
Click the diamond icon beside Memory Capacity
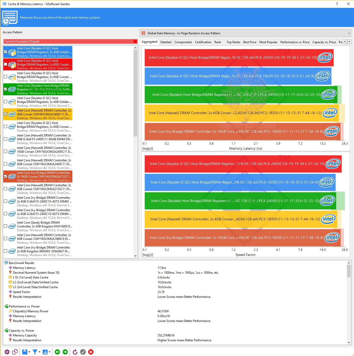(x=10, y=335)
